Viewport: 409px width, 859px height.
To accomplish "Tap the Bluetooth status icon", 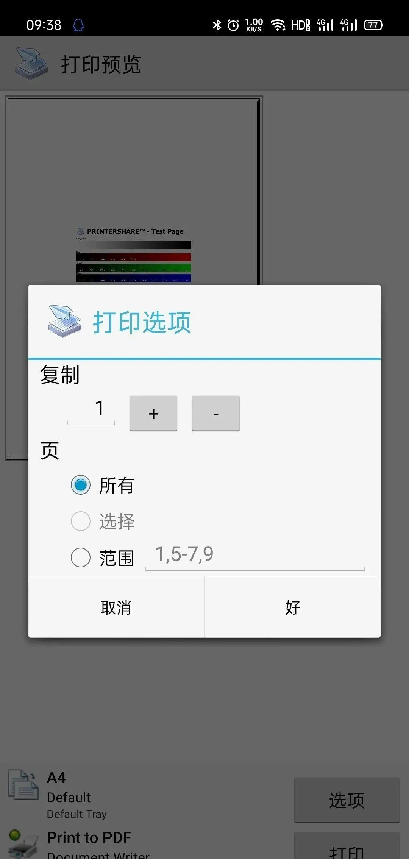I will click(x=217, y=25).
